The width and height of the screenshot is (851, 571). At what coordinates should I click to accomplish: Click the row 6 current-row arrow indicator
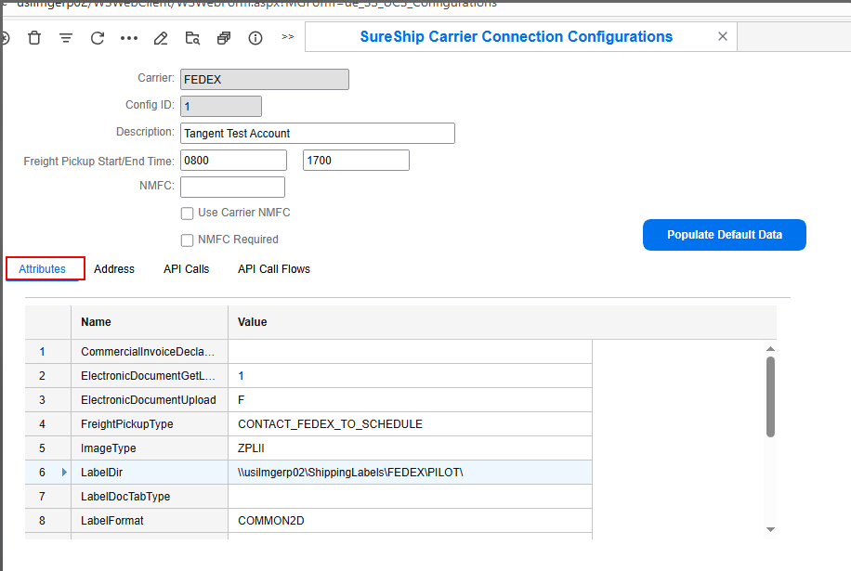[64, 473]
